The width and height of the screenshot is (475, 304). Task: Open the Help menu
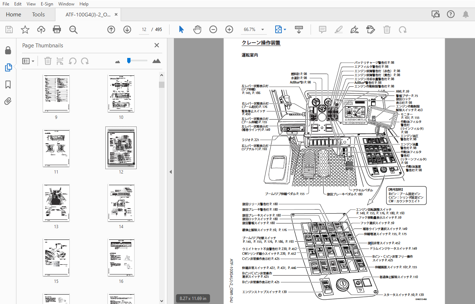coord(84,4)
